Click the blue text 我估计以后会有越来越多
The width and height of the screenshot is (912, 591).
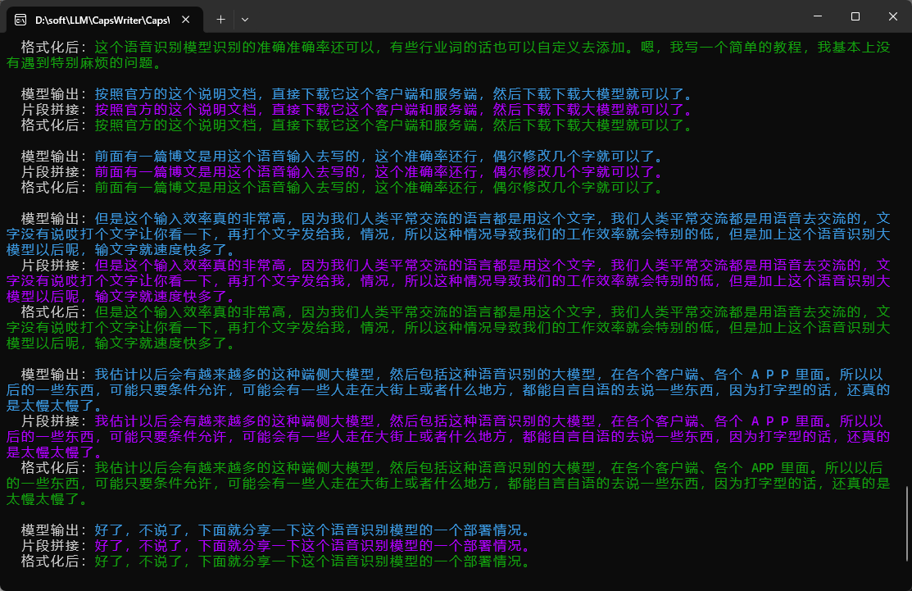pyautogui.click(x=175, y=375)
